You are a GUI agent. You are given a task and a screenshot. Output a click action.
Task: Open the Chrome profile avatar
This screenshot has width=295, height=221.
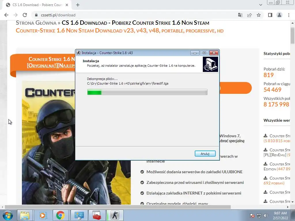tap(279, 15)
